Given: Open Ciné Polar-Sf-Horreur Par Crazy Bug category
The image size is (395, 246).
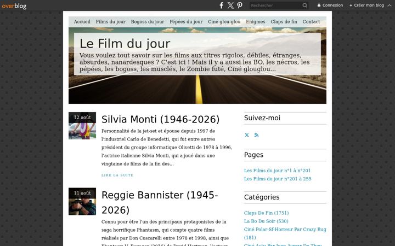Looking at the screenshot, I should (x=285, y=233).
